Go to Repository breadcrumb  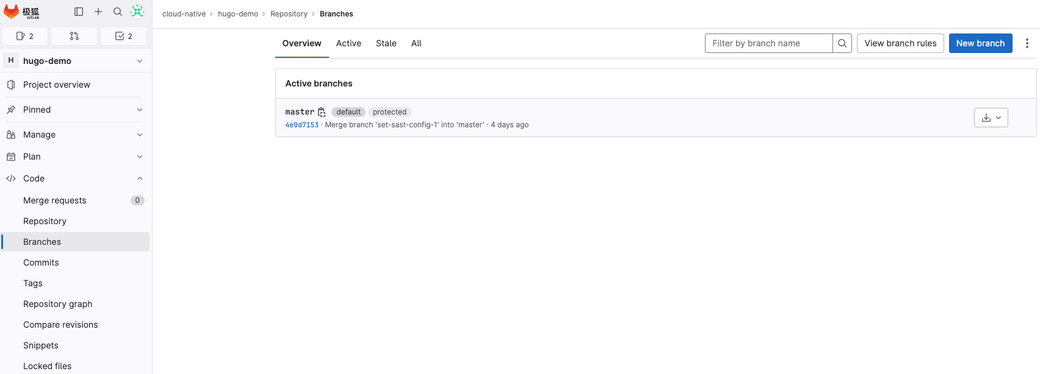(289, 14)
